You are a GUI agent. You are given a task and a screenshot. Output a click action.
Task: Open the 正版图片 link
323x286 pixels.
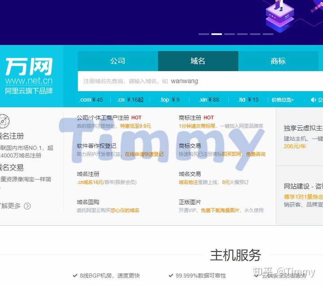pyautogui.click(x=190, y=202)
